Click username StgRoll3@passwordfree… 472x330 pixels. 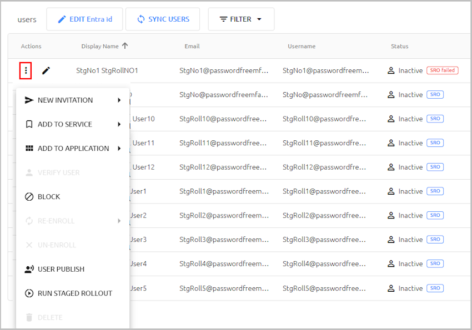[x=324, y=240]
